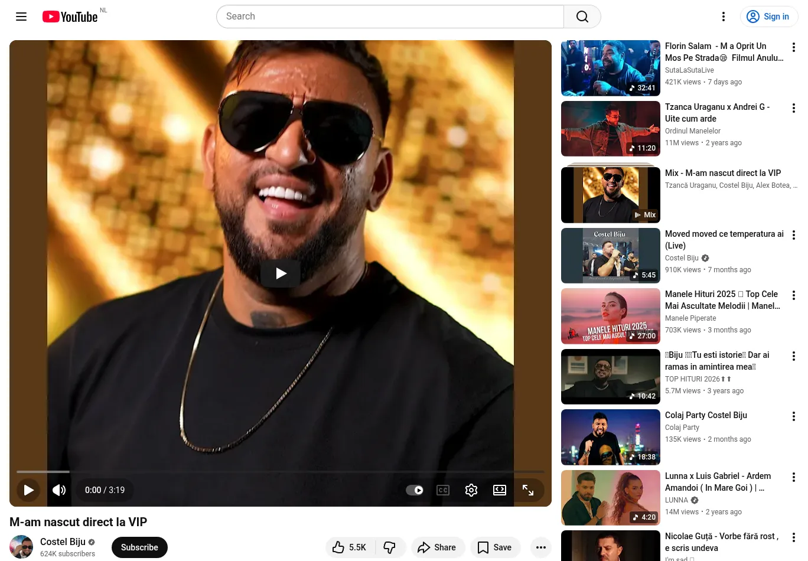Expand more actions ellipsis under video
Screen dimensions: 808x561
point(541,547)
